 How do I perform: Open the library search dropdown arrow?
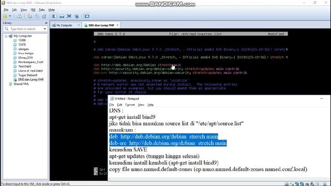click(45, 29)
